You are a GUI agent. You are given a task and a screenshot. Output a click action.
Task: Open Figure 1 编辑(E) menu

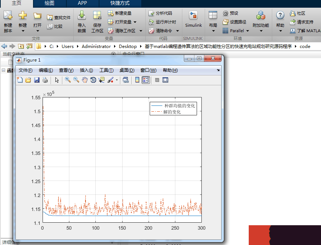click(x=46, y=70)
